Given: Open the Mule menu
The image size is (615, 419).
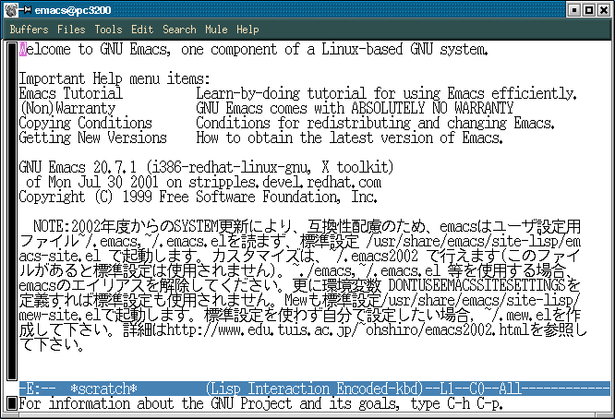Looking at the screenshot, I should click(x=216, y=30).
